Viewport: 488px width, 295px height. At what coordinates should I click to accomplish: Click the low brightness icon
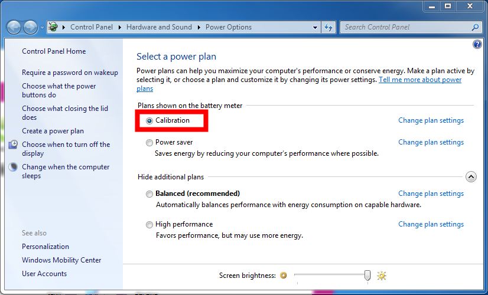click(x=283, y=276)
